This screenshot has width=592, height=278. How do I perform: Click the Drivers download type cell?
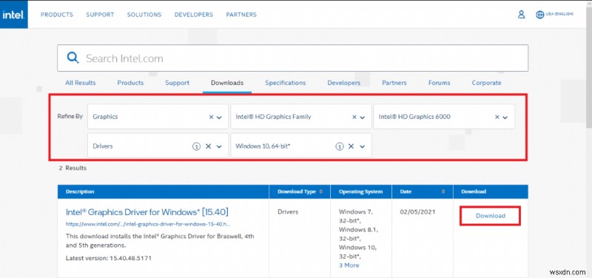point(288,212)
